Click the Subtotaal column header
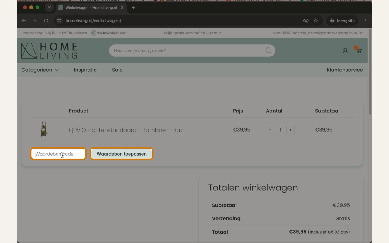389x243 pixels. coord(327,111)
